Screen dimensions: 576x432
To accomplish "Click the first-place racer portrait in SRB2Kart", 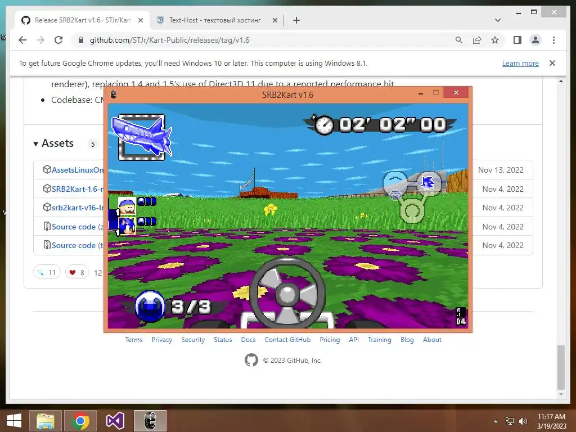I will pyautogui.click(x=127, y=206).
